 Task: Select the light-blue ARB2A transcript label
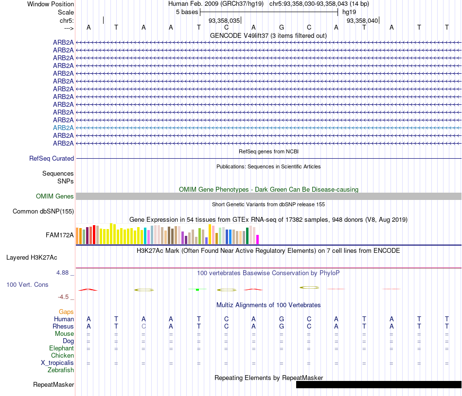(63, 128)
